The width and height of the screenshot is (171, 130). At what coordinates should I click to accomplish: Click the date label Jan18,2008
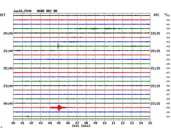click(22, 11)
